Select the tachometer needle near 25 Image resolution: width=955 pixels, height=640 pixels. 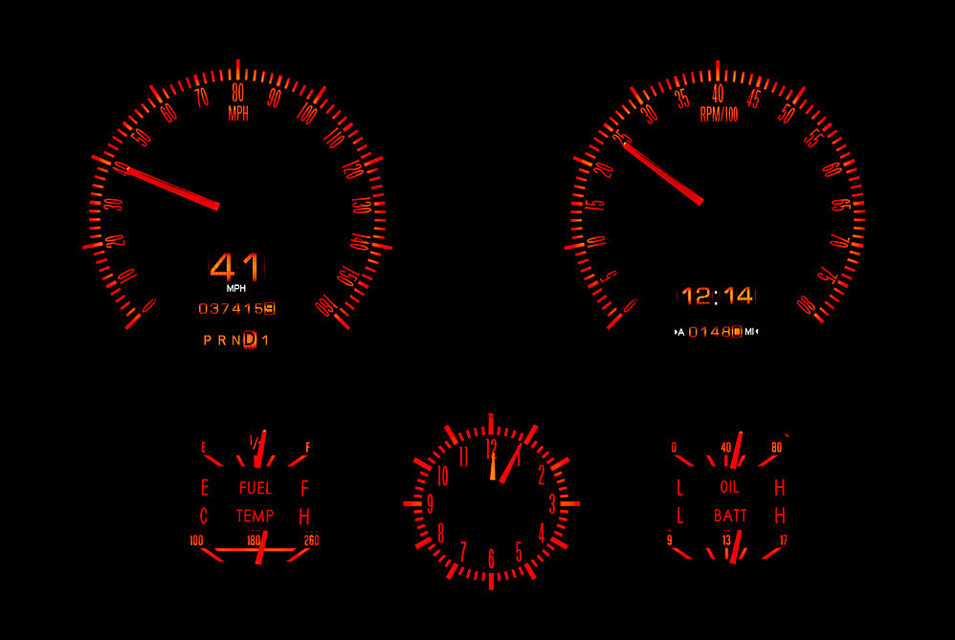[x=660, y=172]
